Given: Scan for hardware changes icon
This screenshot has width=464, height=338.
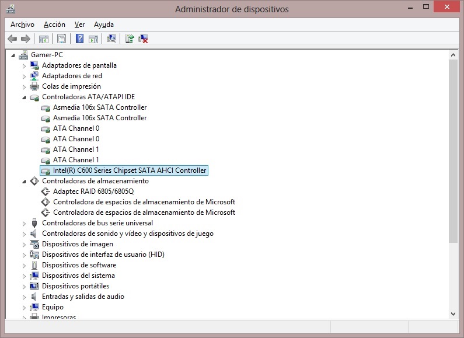Looking at the screenshot, I should (x=111, y=39).
